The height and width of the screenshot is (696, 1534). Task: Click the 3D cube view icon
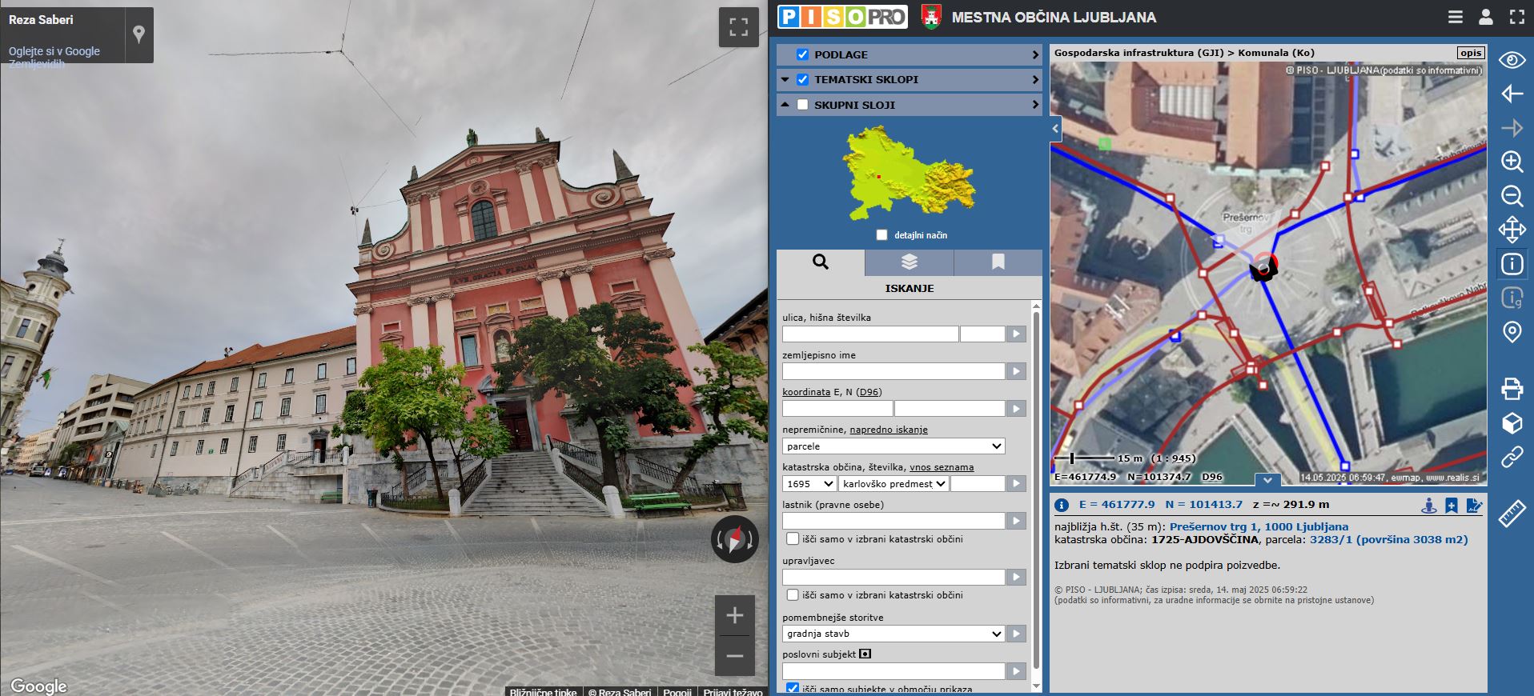1512,423
